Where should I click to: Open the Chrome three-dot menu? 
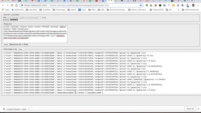pos(198,5)
